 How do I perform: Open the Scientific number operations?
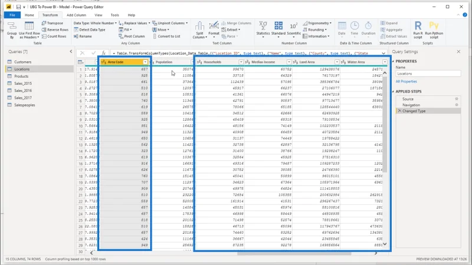(294, 30)
